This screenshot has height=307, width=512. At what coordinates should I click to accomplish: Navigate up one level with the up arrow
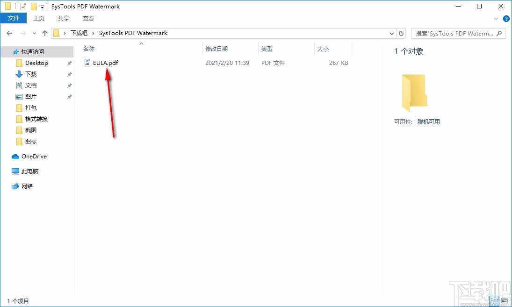(x=44, y=33)
